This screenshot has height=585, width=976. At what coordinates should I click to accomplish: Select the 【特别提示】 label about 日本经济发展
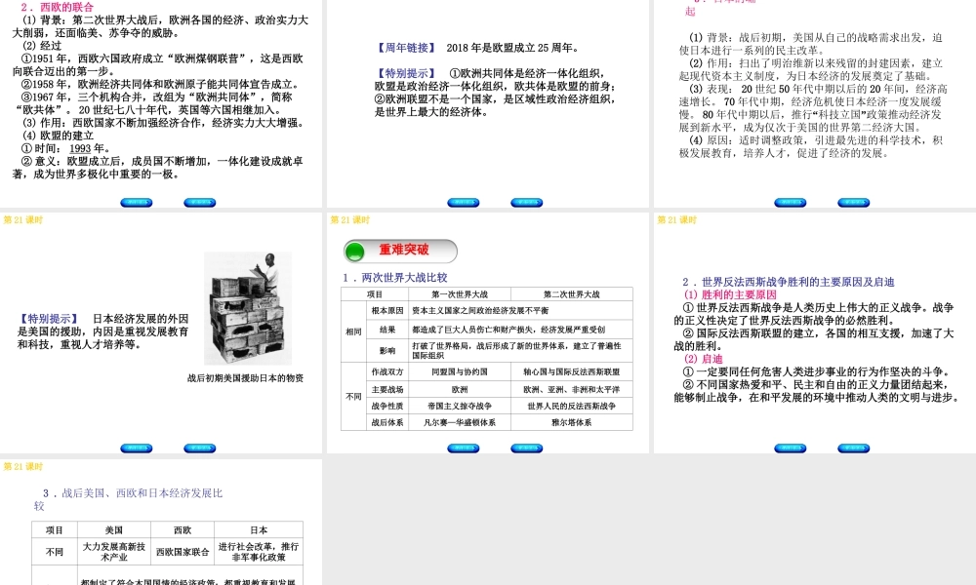[49, 319]
